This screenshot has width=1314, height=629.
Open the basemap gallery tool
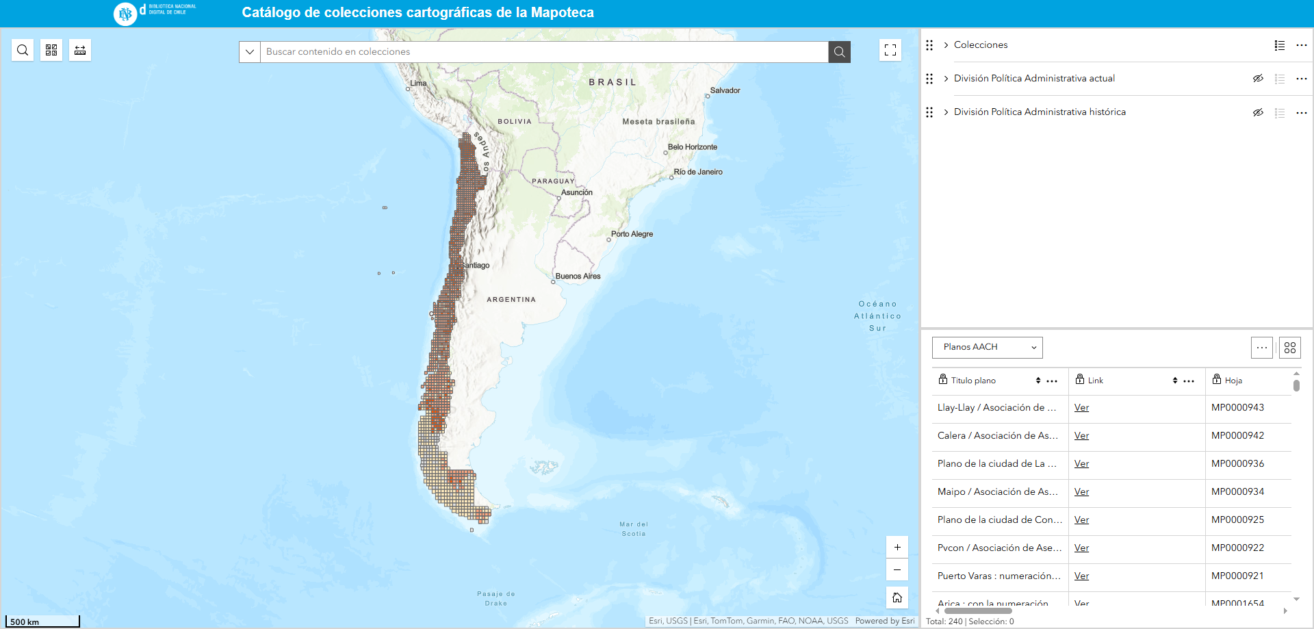pos(51,50)
